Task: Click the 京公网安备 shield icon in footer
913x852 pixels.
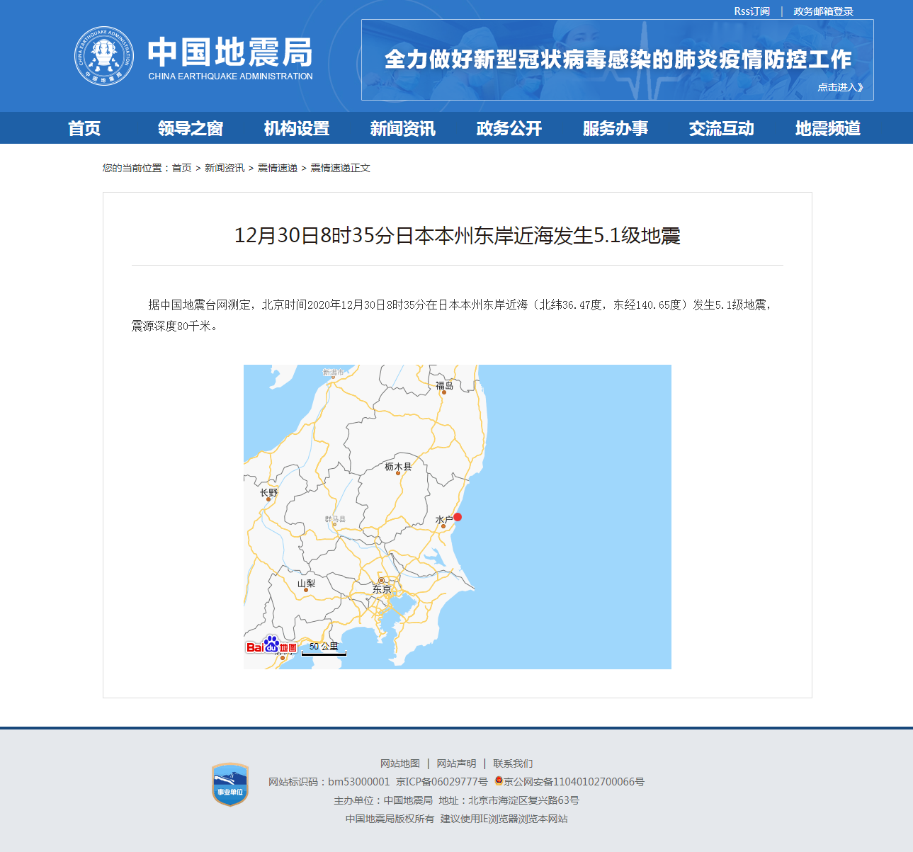Action: point(500,782)
